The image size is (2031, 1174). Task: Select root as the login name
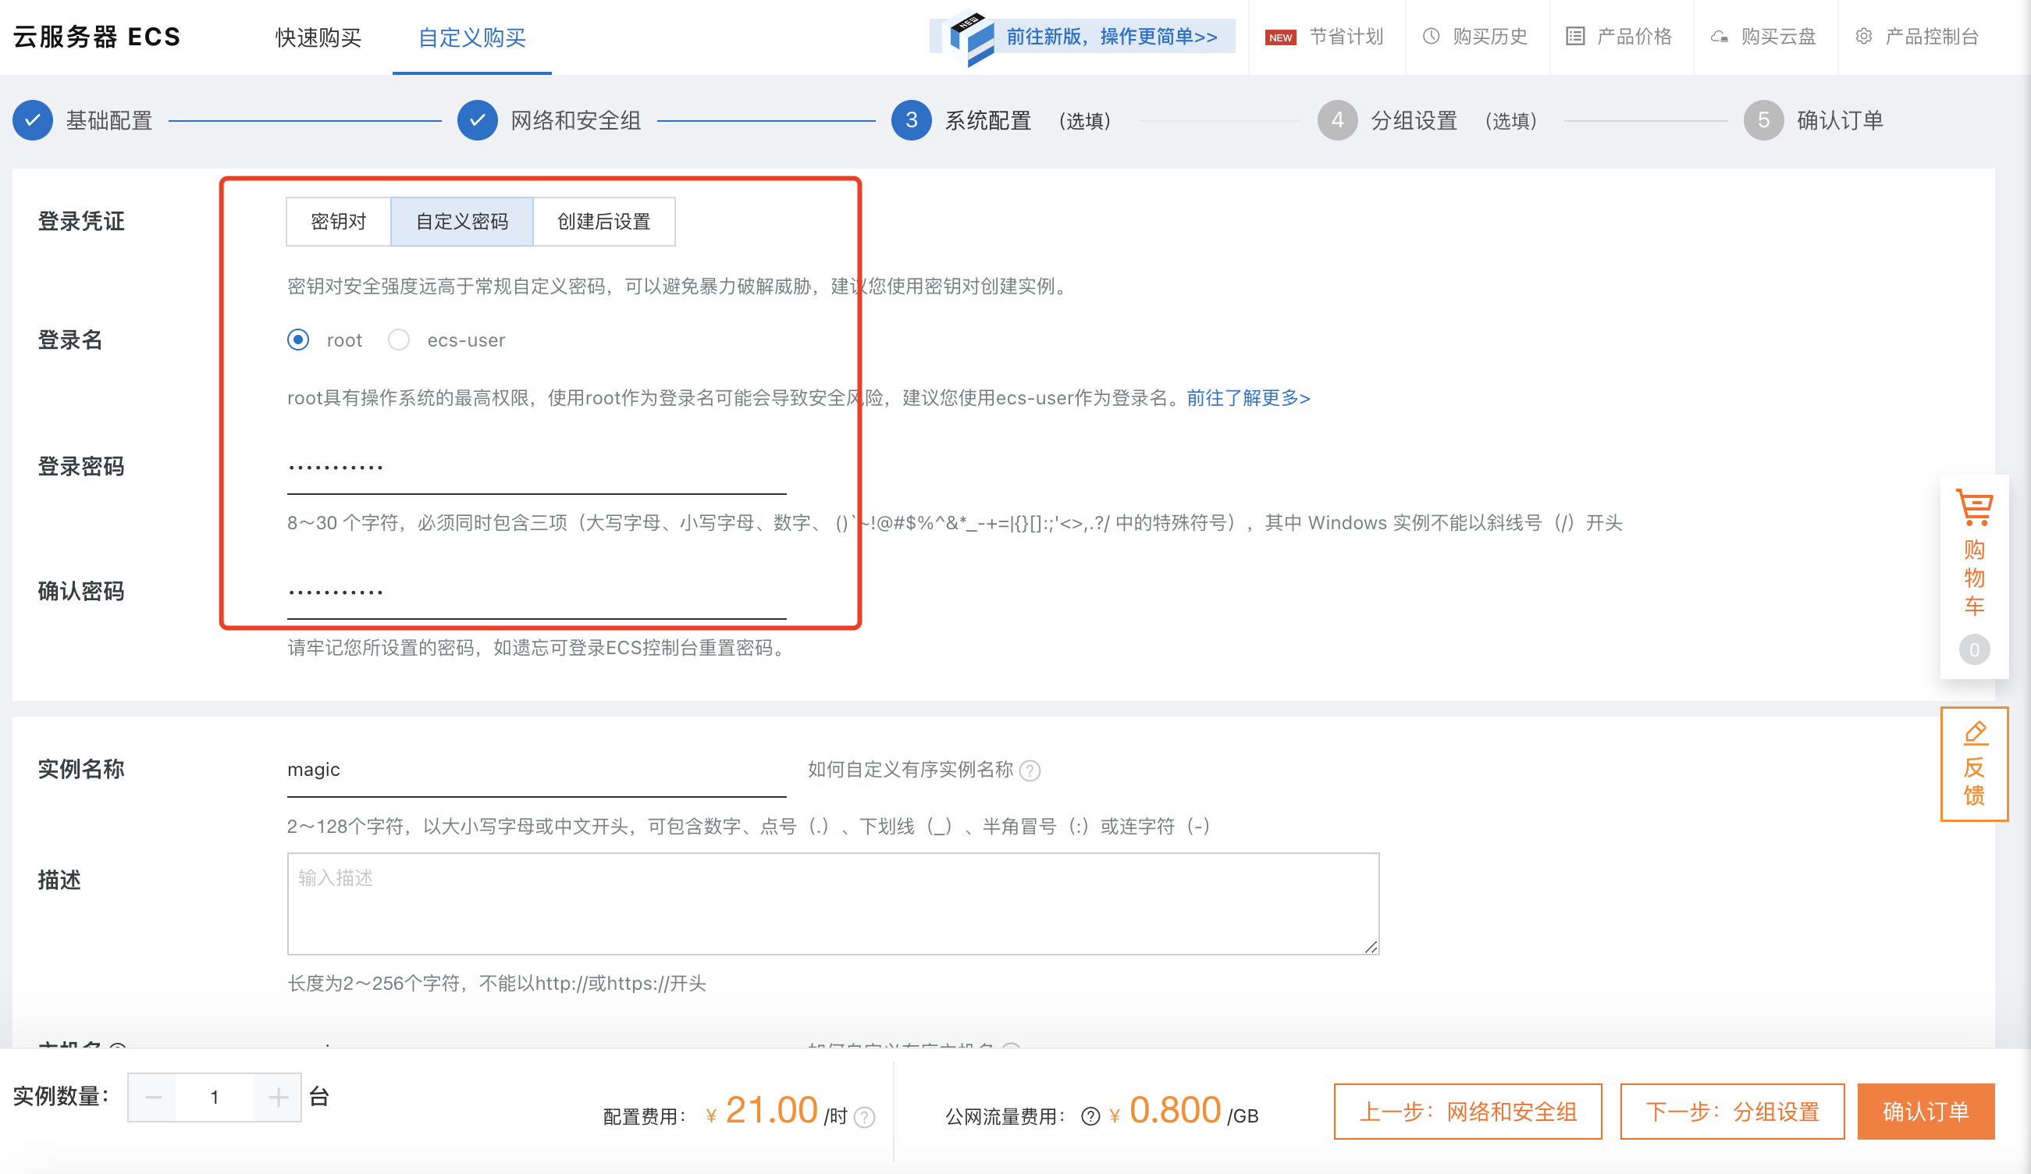point(298,340)
